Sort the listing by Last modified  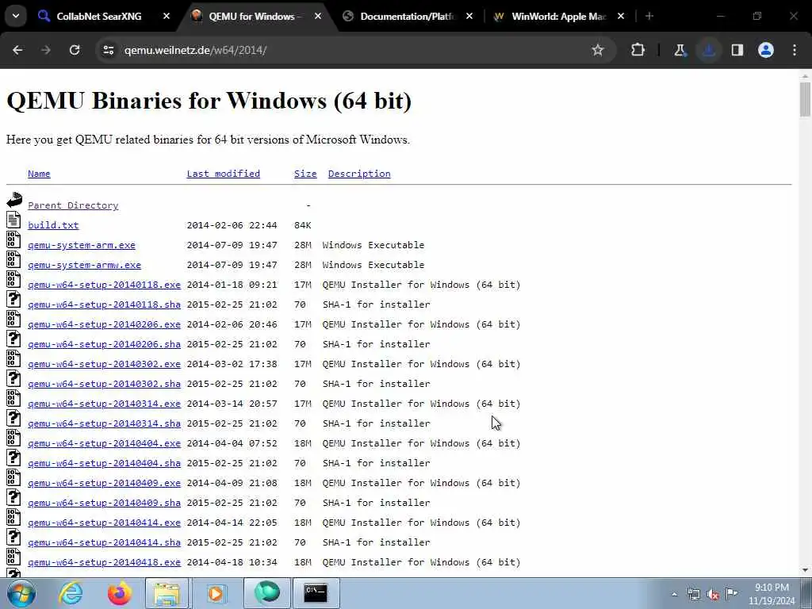pyautogui.click(x=223, y=174)
